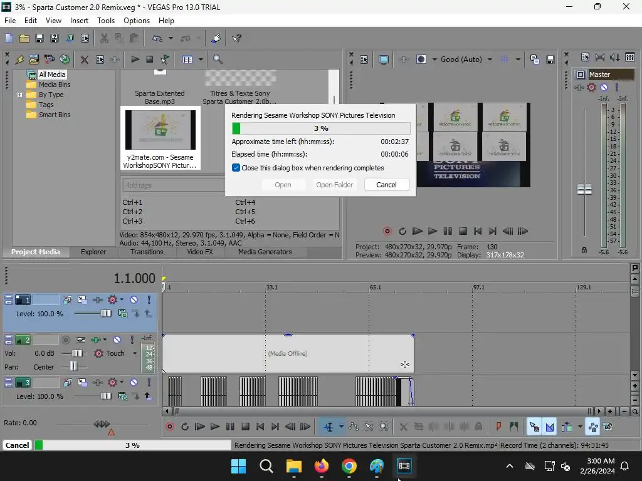Arm audio track 2 for record
Image resolution: width=642 pixels, height=481 pixels.
click(65, 340)
